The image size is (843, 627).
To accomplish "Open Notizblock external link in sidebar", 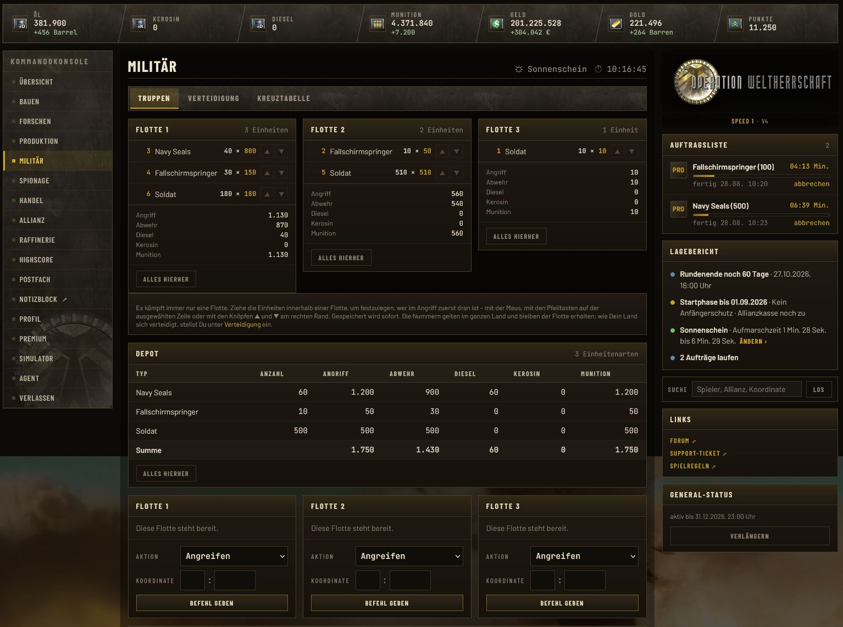I will tap(58, 299).
